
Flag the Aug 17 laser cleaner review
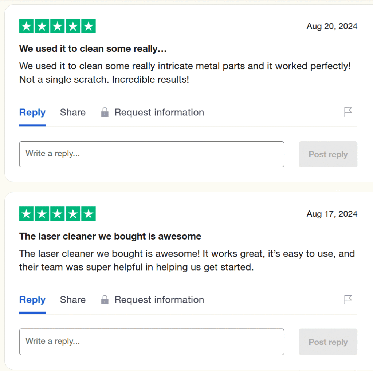pyautogui.click(x=348, y=300)
